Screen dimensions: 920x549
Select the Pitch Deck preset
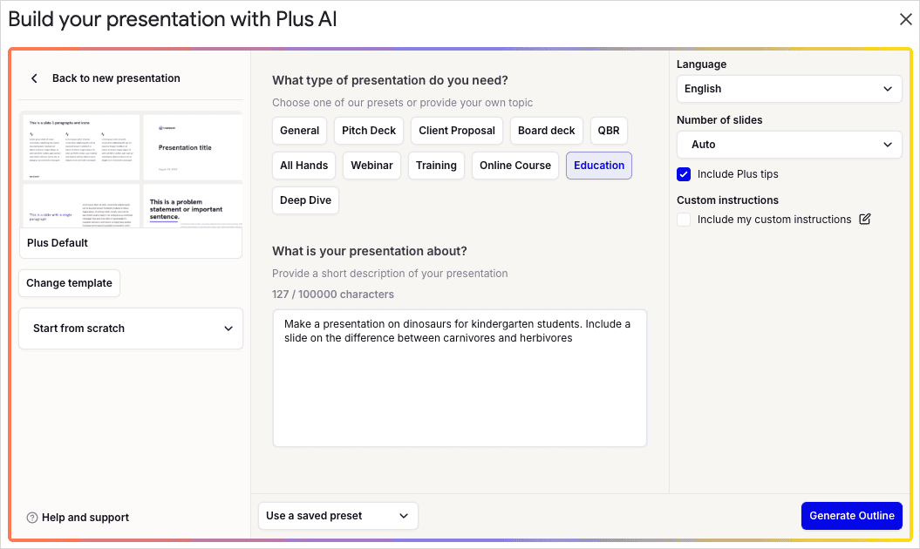coord(369,131)
